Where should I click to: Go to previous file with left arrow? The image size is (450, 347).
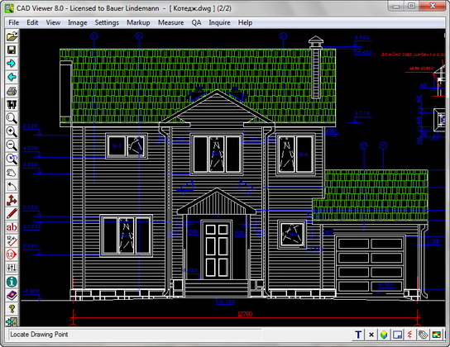12,77
